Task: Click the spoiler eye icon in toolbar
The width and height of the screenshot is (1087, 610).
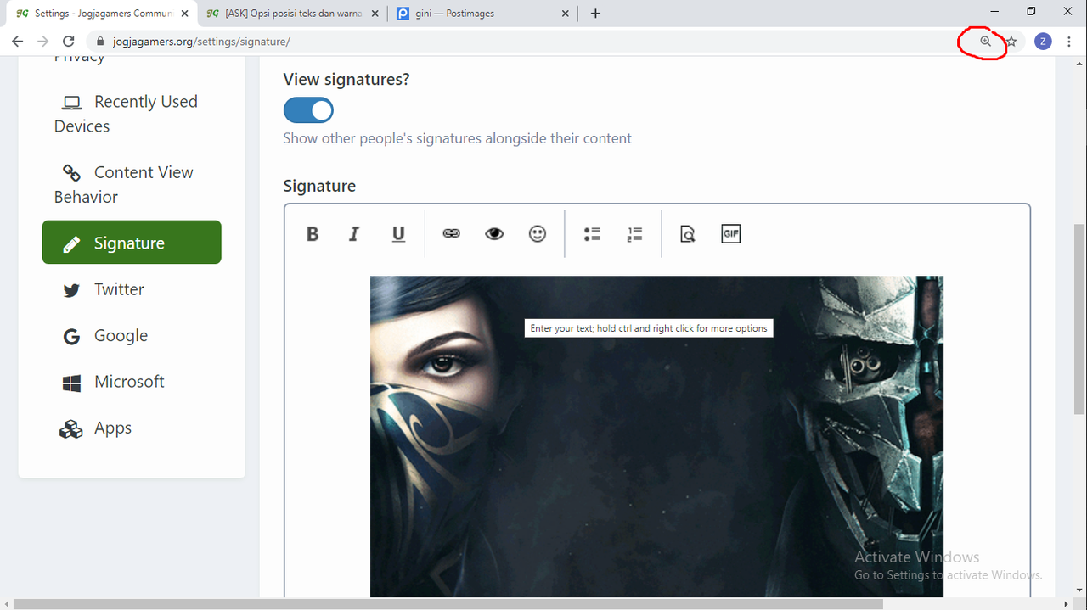Action: 494,233
